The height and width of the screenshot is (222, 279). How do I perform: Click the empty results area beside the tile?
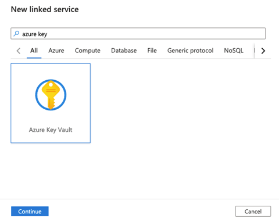[x=180, y=116]
